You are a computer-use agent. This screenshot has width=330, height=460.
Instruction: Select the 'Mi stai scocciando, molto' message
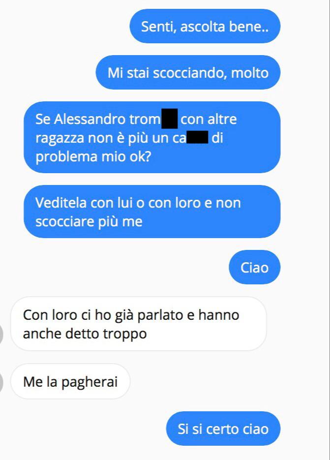(x=188, y=72)
